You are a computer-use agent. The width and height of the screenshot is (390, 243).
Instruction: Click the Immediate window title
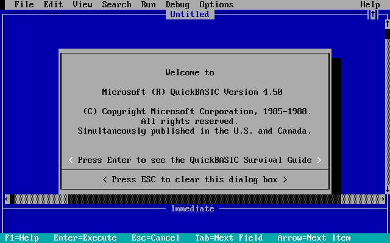click(193, 209)
